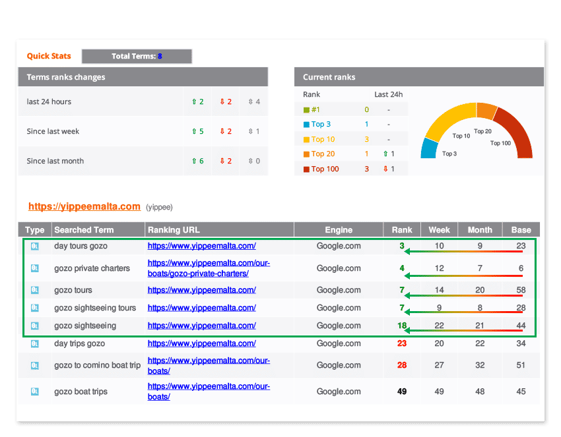The width and height of the screenshot is (561, 437).
Task: Click the Current ranks panel header
Action: (x=419, y=77)
